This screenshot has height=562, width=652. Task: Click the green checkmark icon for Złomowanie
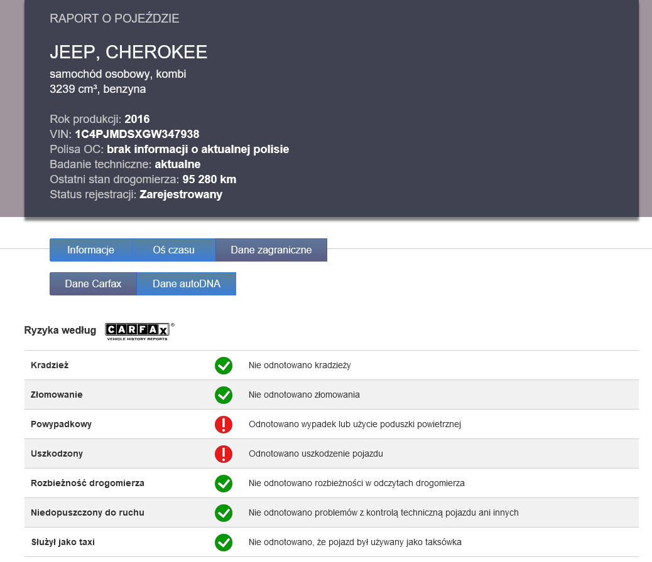[224, 395]
